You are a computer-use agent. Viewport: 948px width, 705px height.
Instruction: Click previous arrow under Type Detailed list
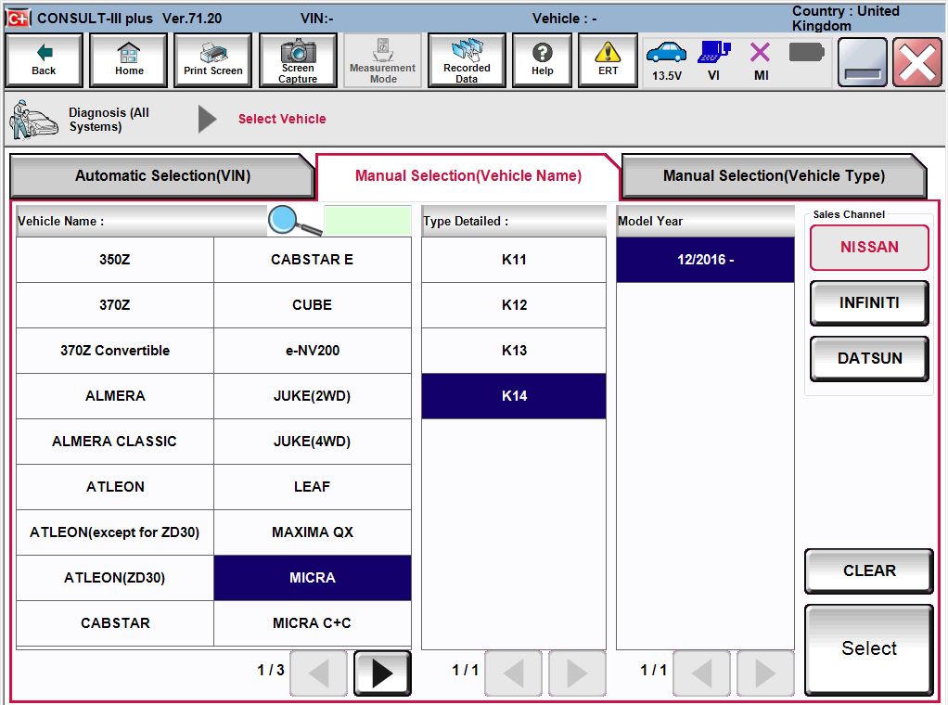tap(513, 673)
